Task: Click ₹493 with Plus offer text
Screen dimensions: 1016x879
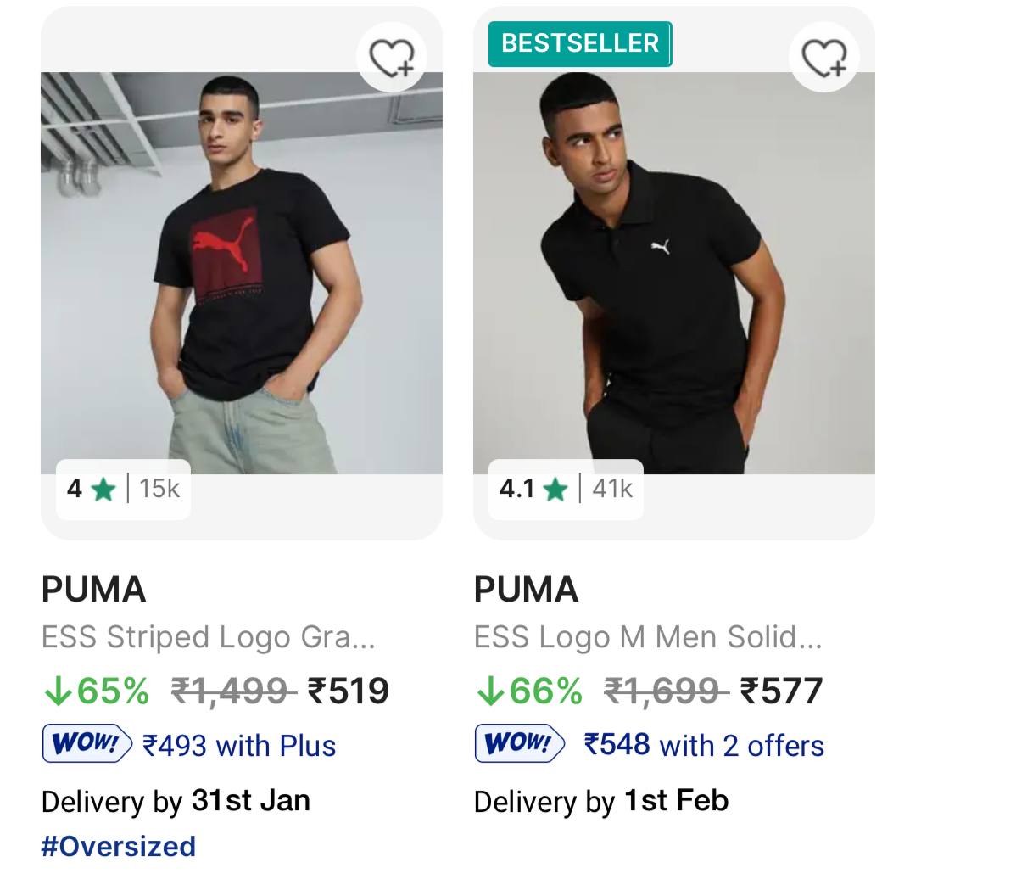Action: coord(239,746)
